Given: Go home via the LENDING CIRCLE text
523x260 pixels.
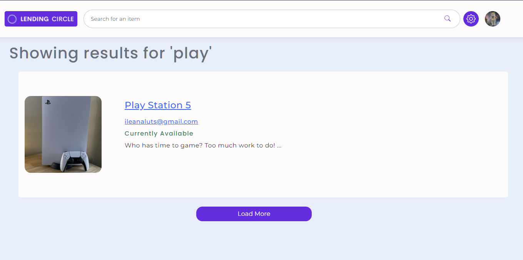Looking at the screenshot, I should coord(47,19).
